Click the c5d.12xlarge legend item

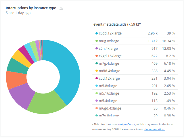pyautogui.click(x=109, y=78)
